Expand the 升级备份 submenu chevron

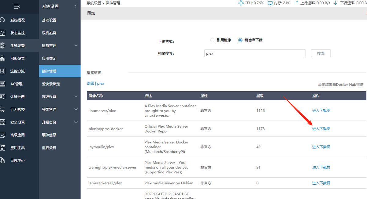click(76, 122)
